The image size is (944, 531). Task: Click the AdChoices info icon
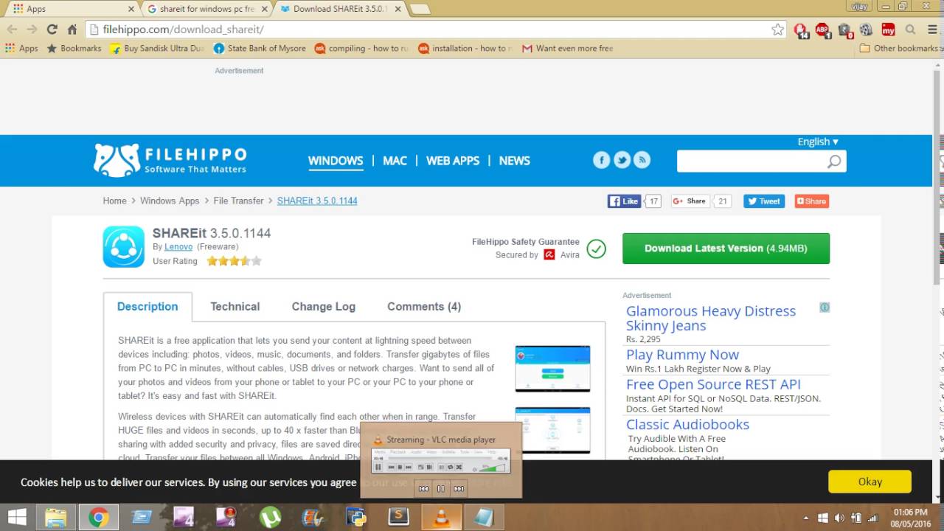pos(825,307)
